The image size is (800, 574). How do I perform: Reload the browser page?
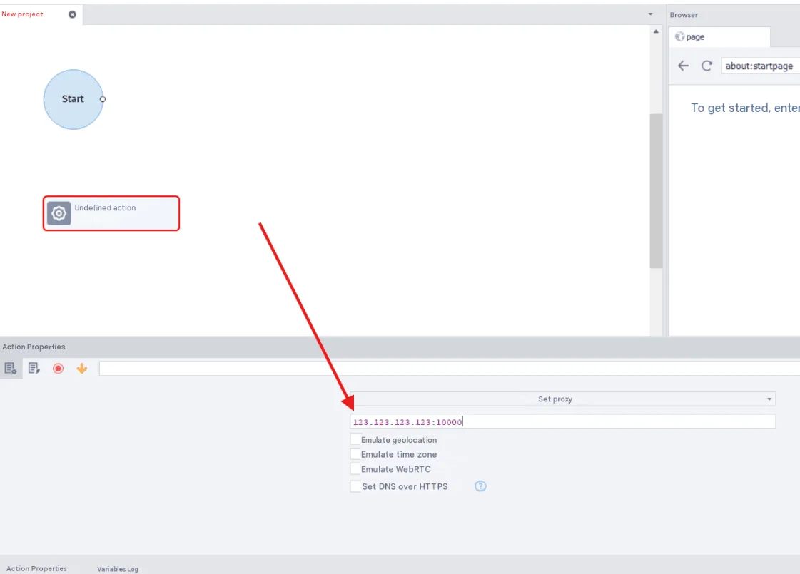707,66
